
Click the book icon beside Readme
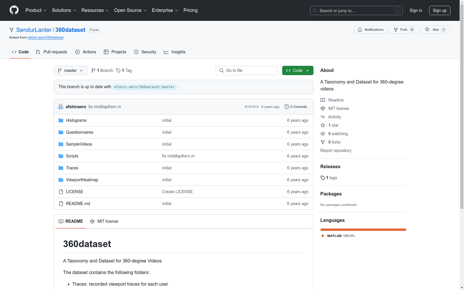(x=323, y=100)
